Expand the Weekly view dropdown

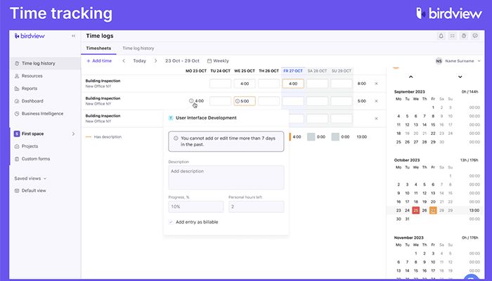[217, 61]
